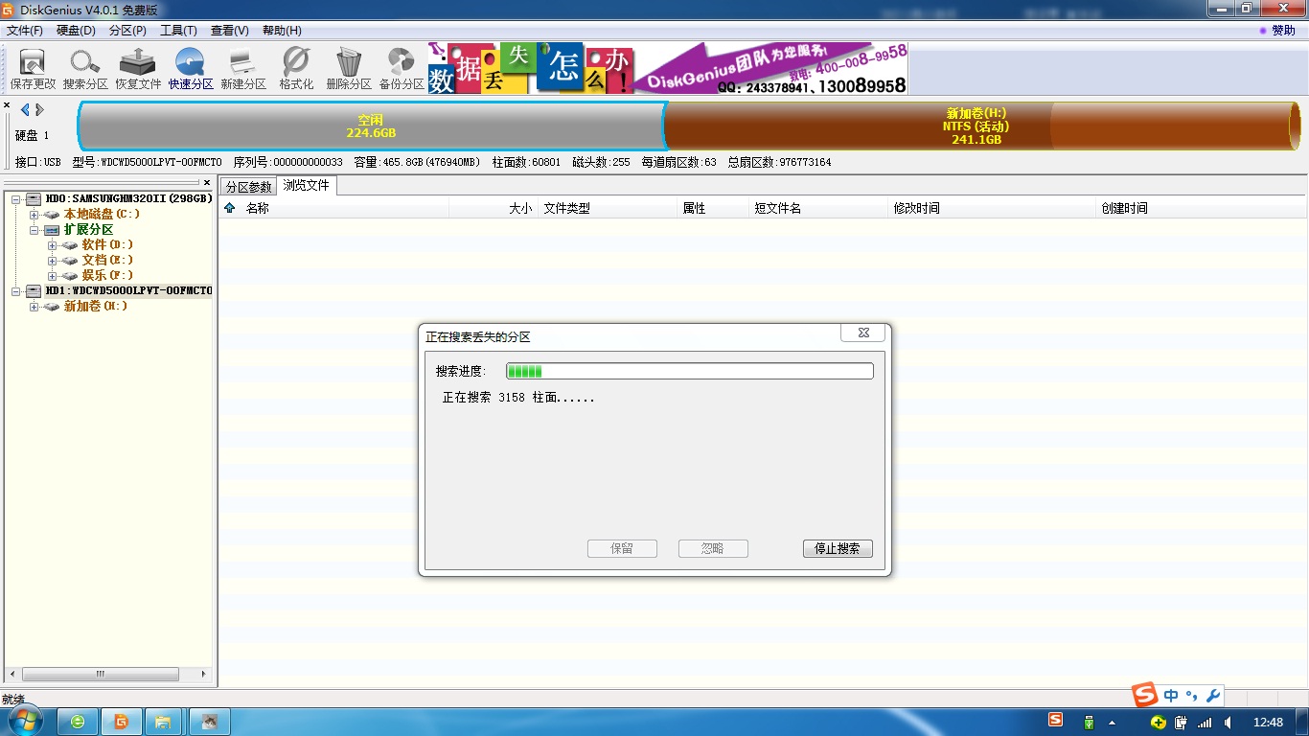
Task: Expand the 娱乐(F:) tree node
Action: pyautogui.click(x=53, y=275)
